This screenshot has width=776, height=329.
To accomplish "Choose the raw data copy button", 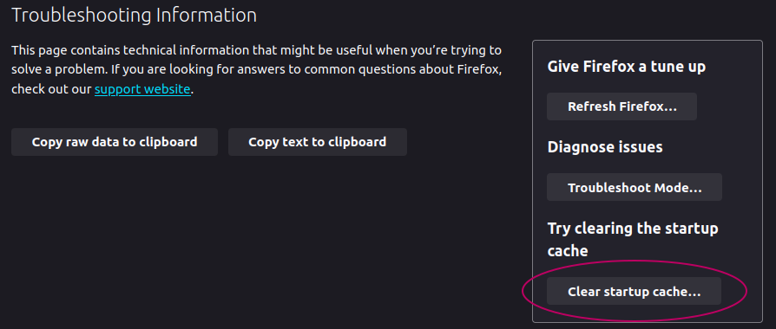I will click(115, 142).
